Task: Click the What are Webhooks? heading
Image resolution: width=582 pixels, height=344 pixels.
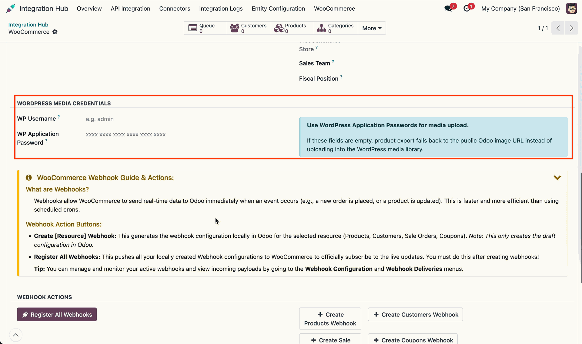Action: pyautogui.click(x=57, y=189)
